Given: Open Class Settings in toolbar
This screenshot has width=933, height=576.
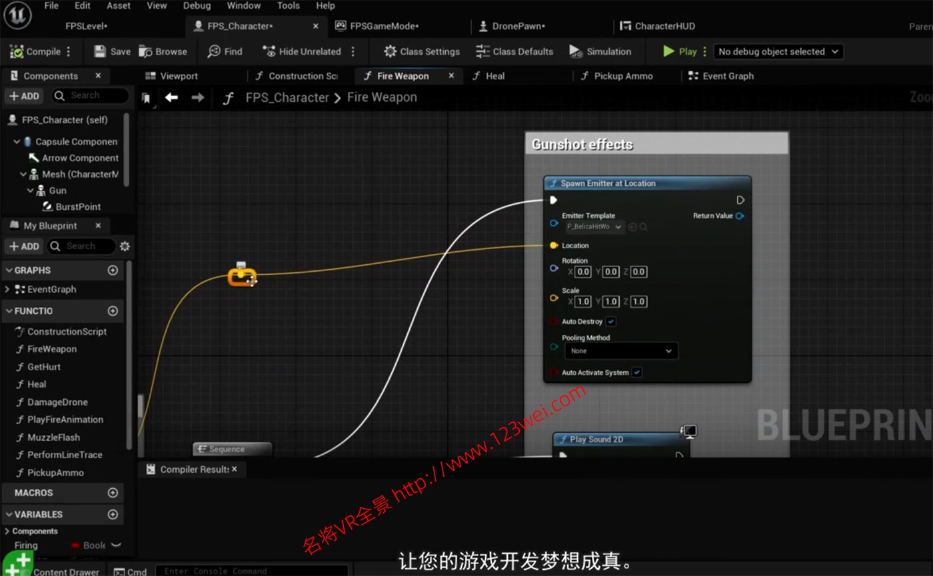Looking at the screenshot, I should coord(421,51).
